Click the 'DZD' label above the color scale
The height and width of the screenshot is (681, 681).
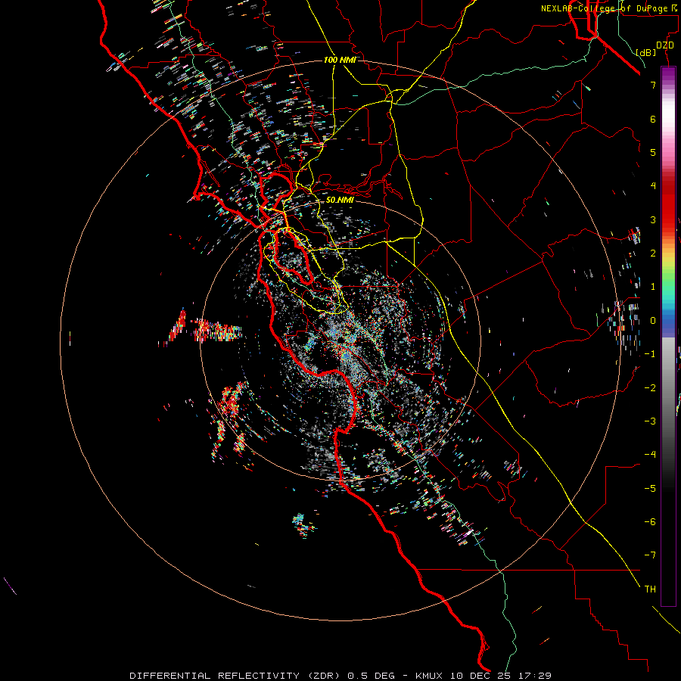coord(665,45)
